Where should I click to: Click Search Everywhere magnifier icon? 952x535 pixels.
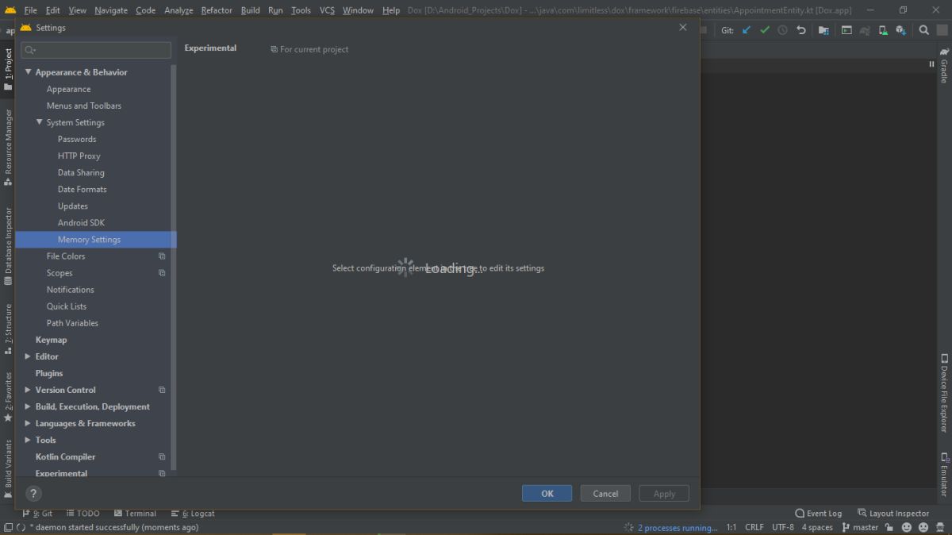tap(924, 30)
